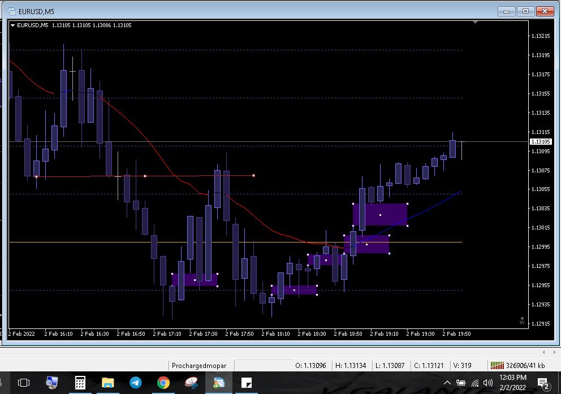Open Task View on the taskbar

24,383
